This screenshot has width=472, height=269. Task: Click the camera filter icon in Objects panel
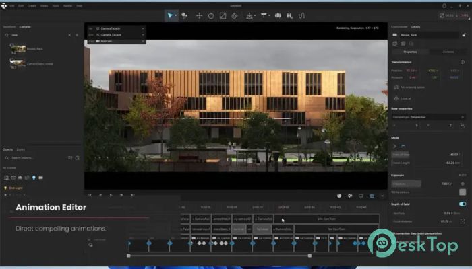click(x=40, y=178)
